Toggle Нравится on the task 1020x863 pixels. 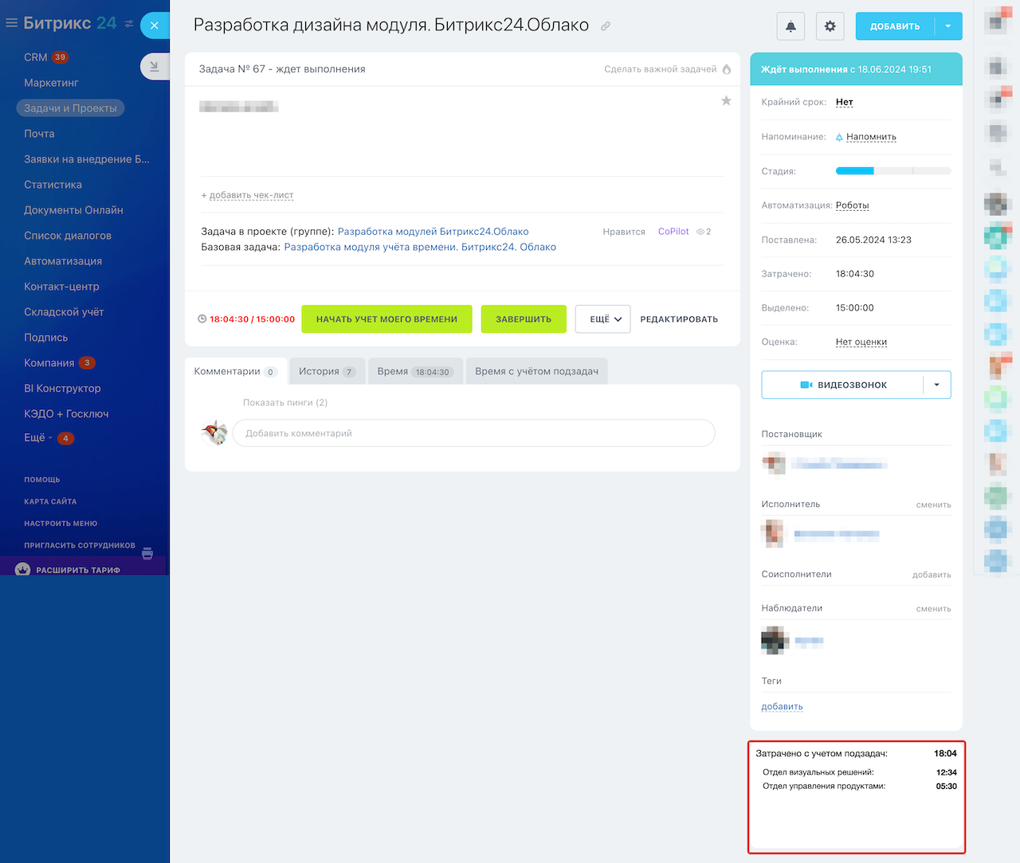[624, 232]
